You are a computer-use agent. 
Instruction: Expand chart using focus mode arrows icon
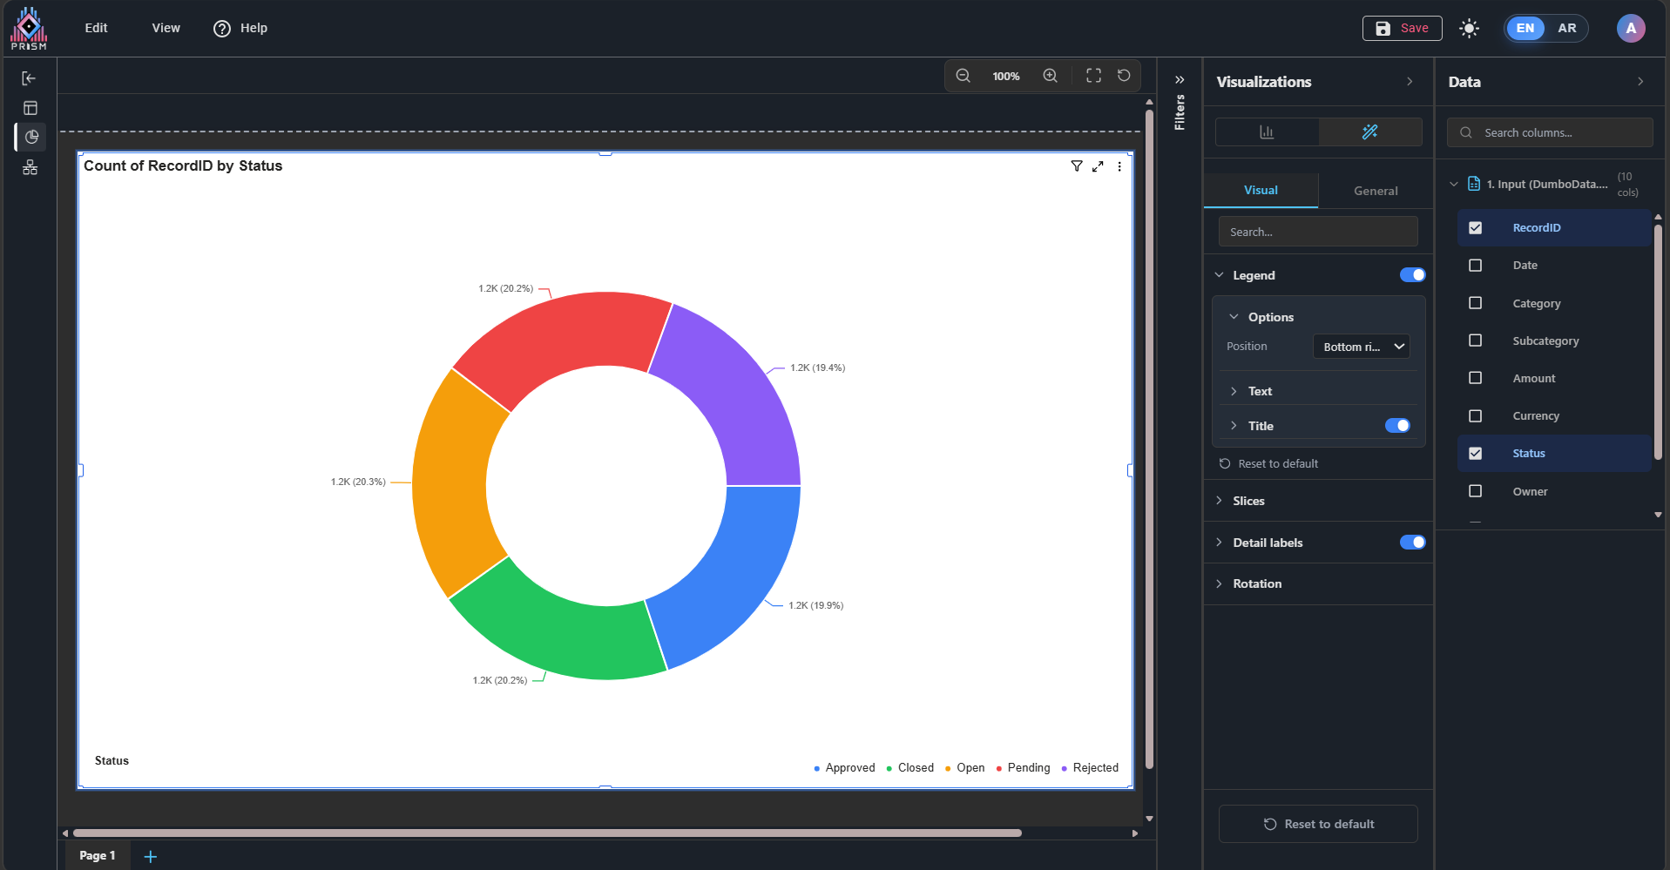click(1098, 166)
